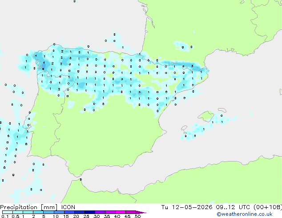282x218 pixels.
Task: Click the 0.1–0.5 mm palest legend swatch
Action: point(8,212)
